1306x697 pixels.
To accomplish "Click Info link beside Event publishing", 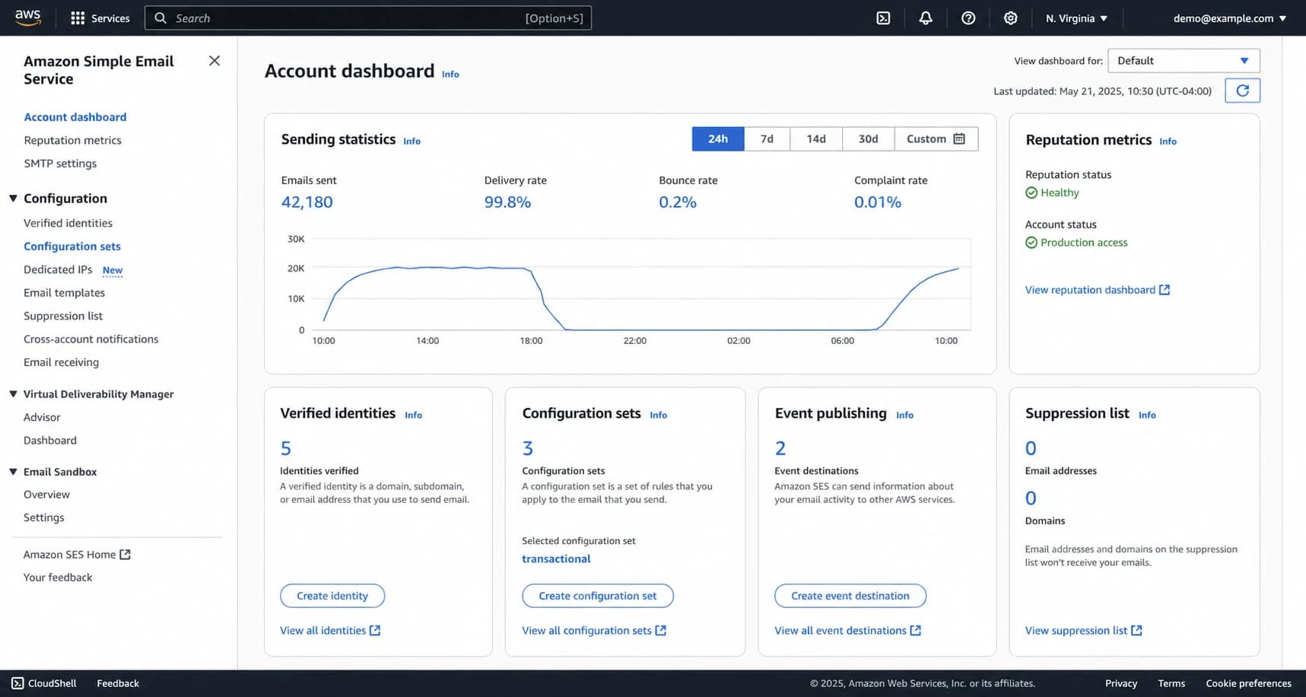I will coord(904,415).
